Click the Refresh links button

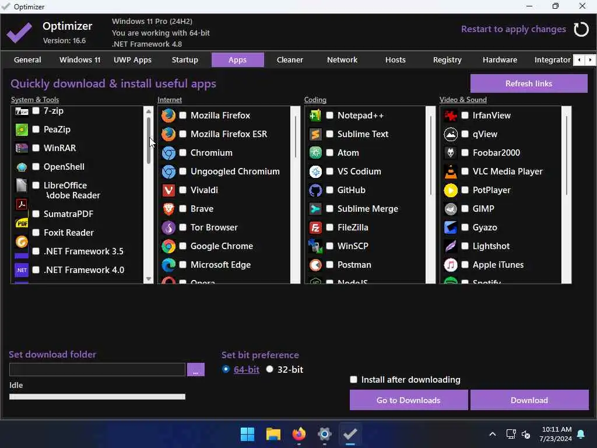(x=529, y=83)
